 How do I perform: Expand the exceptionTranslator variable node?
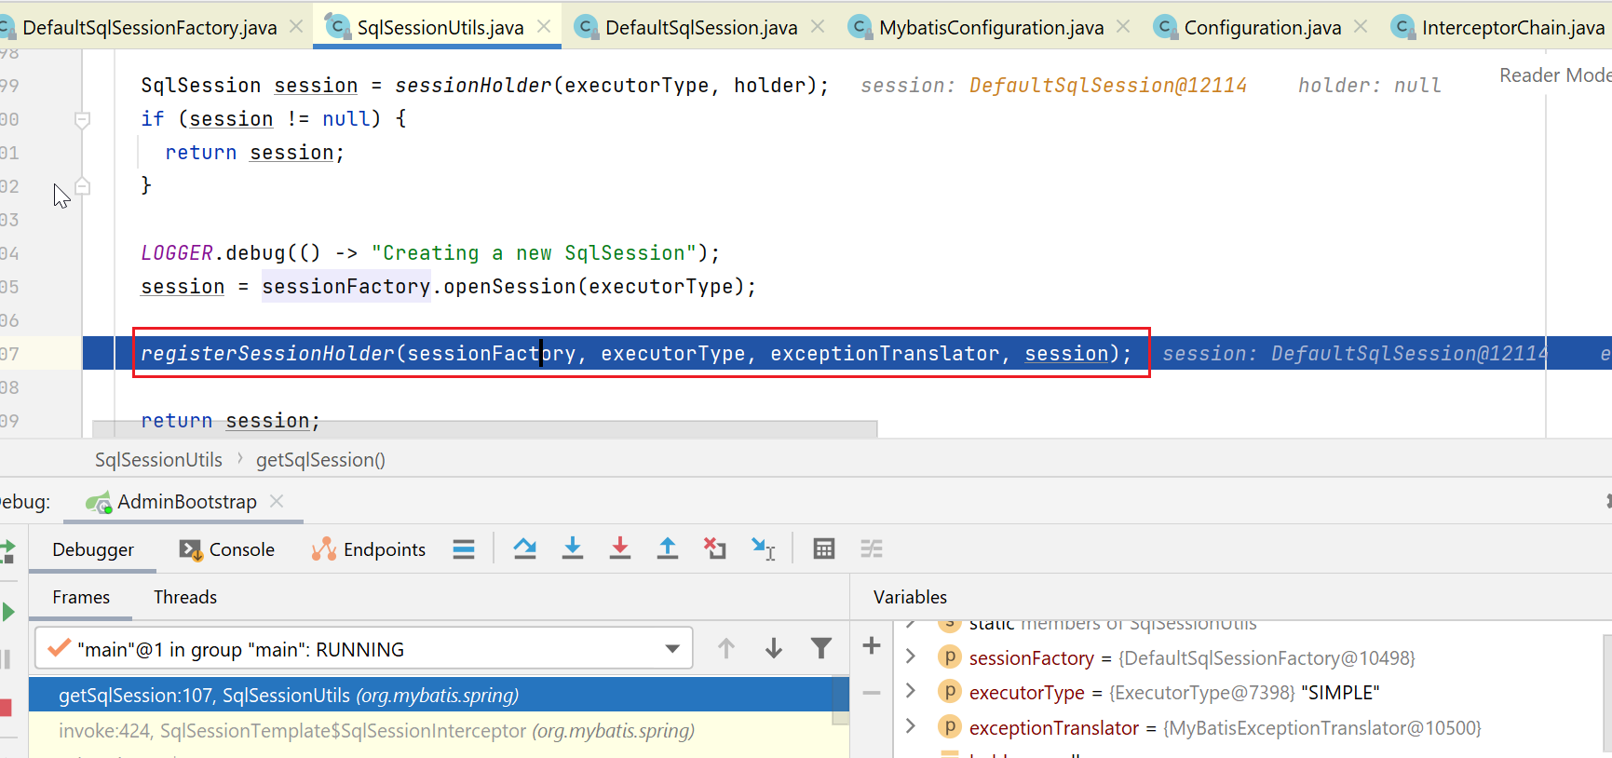pos(911,727)
